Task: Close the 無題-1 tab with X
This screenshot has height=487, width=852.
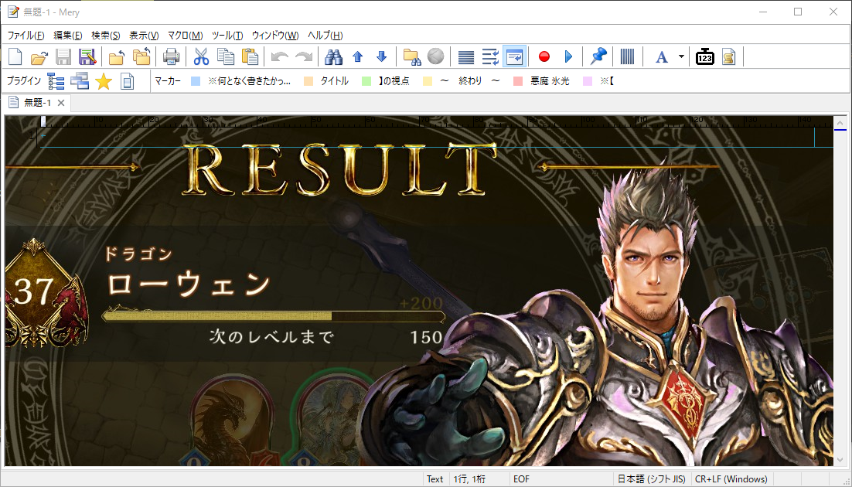Action: (x=61, y=103)
